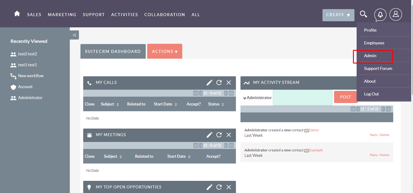
Task: Open the SALES menu
Action: click(34, 15)
